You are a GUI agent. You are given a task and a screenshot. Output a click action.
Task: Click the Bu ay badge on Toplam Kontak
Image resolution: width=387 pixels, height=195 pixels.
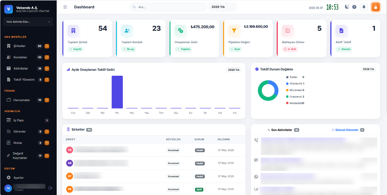[128, 49]
